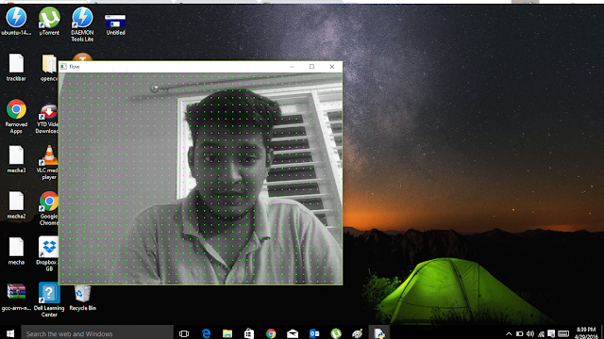Open File Explorer from the taskbar

tap(227, 333)
